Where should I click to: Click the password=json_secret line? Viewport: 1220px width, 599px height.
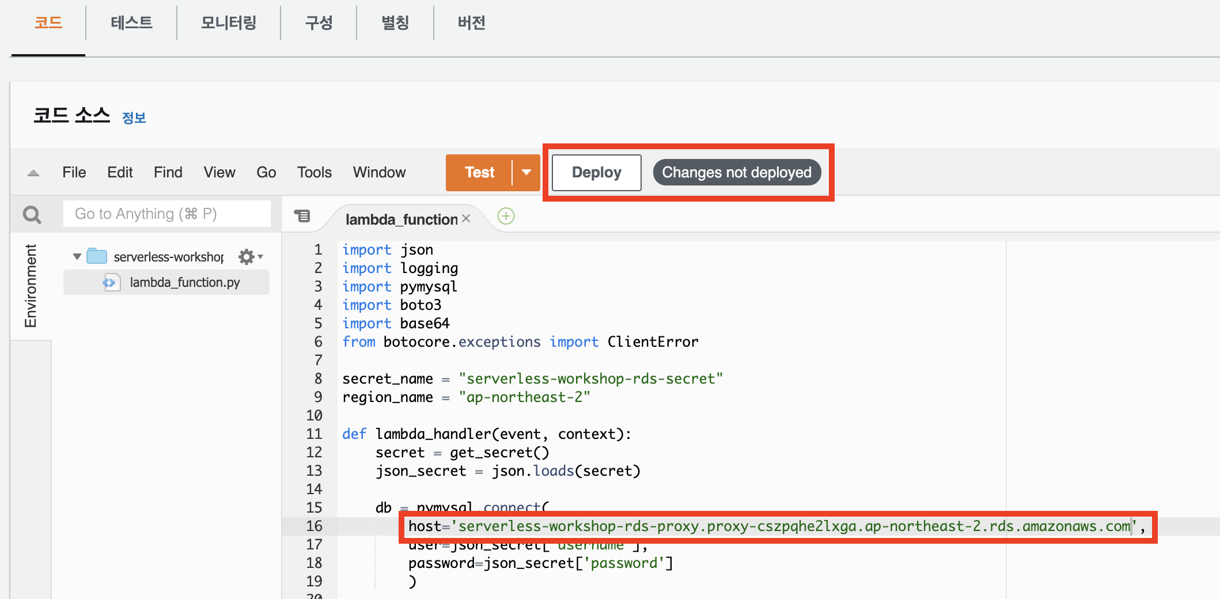click(x=541, y=563)
